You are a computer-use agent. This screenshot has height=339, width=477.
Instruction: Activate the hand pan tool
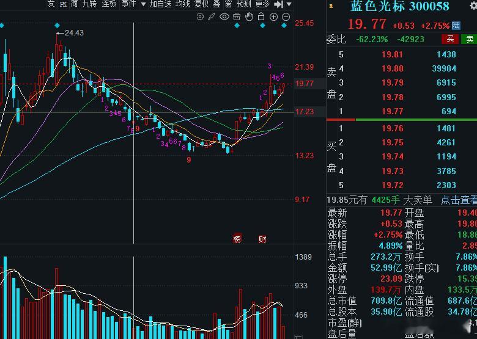click(249, 16)
